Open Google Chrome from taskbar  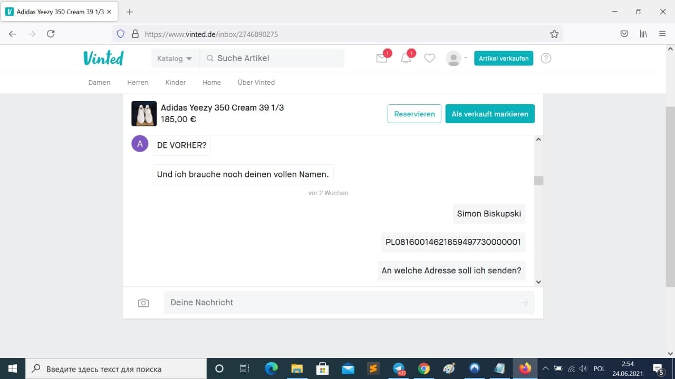(x=424, y=368)
